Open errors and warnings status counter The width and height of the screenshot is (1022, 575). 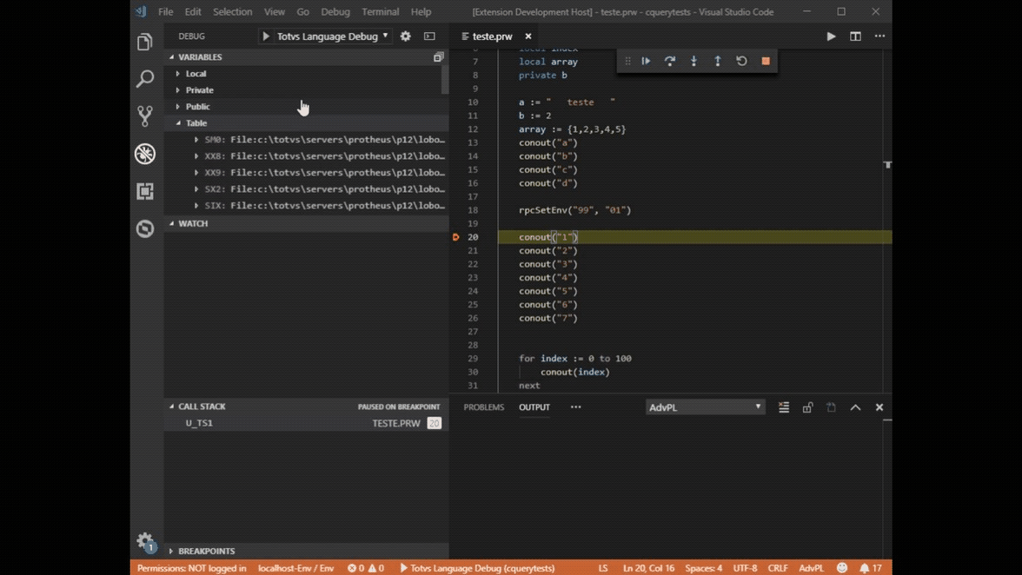(366, 568)
